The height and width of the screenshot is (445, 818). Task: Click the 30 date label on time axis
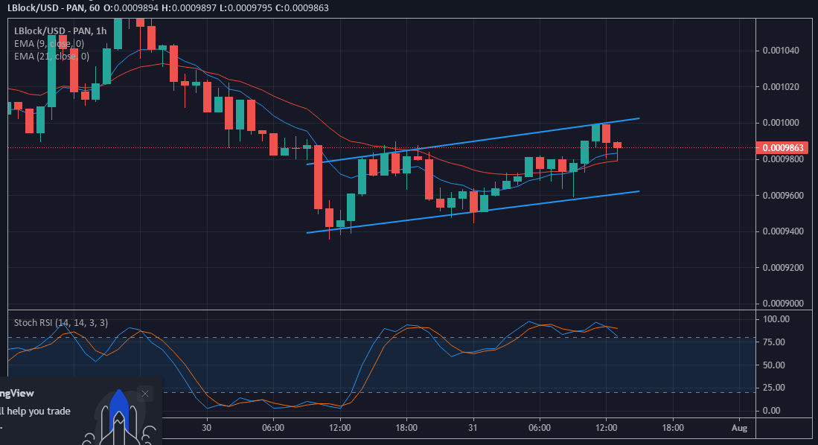tap(207, 427)
